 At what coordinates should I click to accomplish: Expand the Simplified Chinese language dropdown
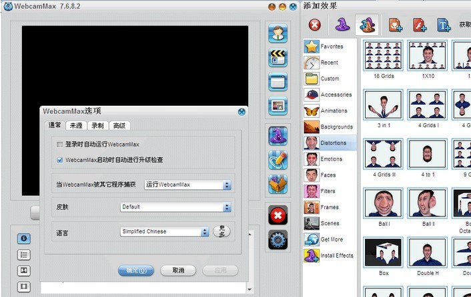(205, 232)
